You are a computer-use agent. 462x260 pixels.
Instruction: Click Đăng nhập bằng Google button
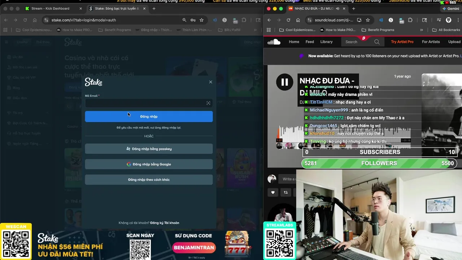149,164
